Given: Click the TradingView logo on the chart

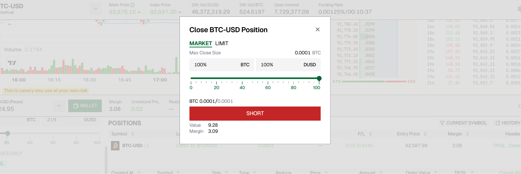Looking at the screenshot, I should [x=12, y=63].
